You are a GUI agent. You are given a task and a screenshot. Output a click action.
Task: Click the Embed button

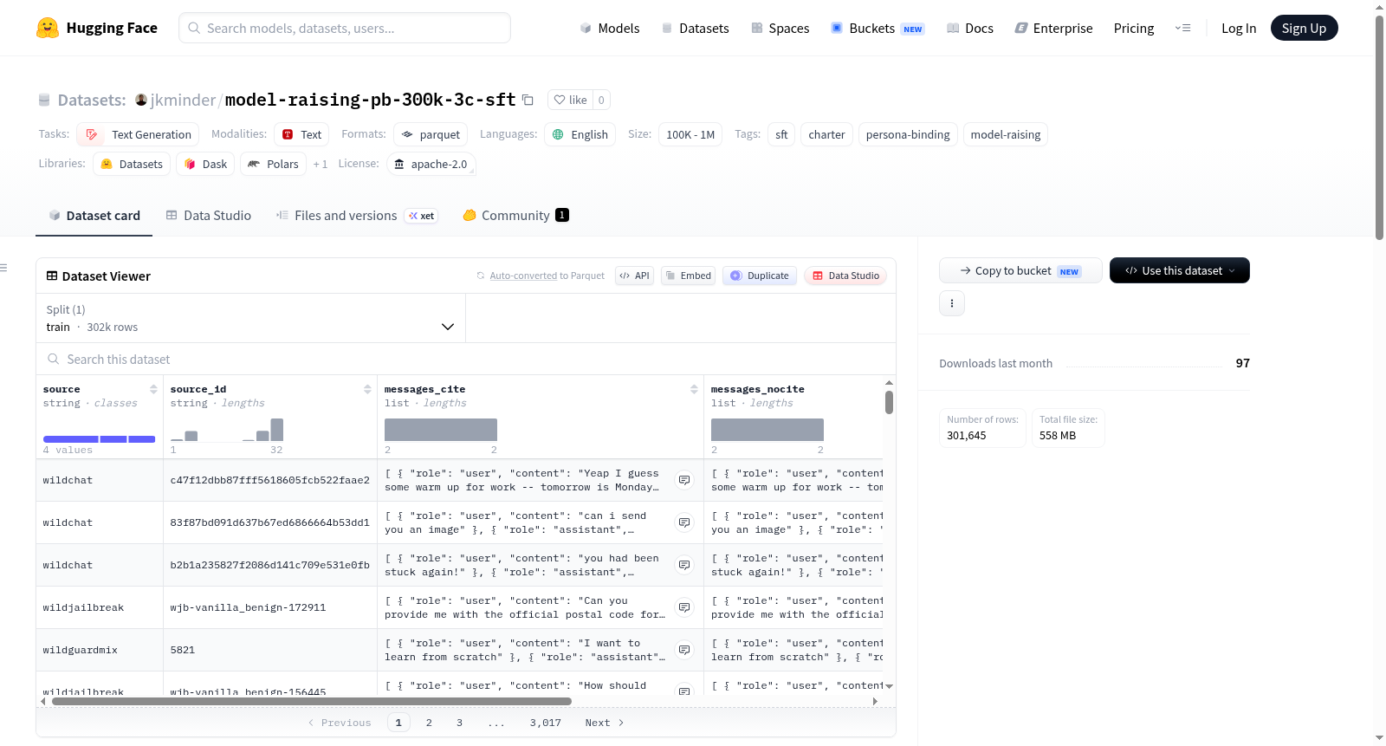[x=688, y=276]
